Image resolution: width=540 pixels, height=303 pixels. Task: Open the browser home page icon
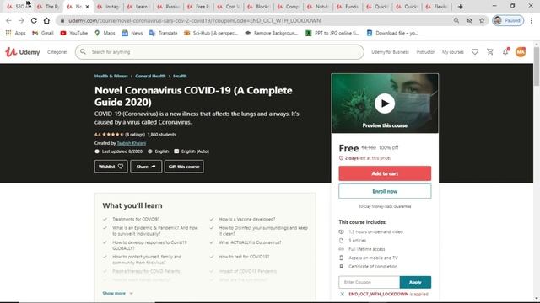coord(46,20)
